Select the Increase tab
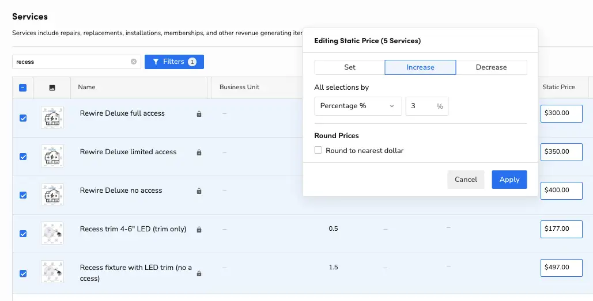 tap(420, 67)
